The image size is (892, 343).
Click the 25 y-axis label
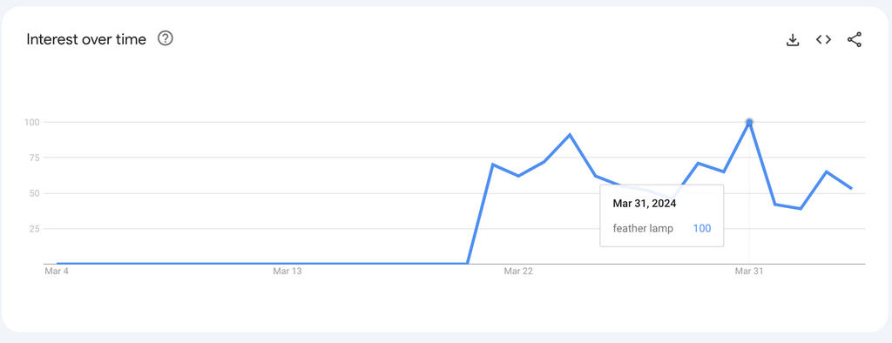33,229
